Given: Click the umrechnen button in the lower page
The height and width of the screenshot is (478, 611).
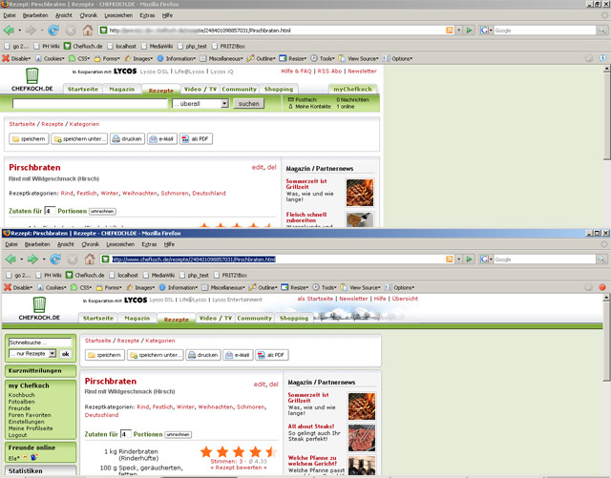Looking at the screenshot, I should [x=178, y=434].
